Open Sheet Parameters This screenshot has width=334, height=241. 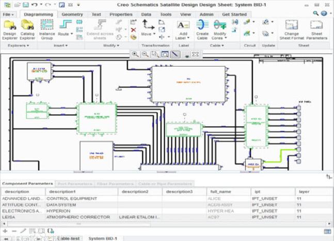(x=316, y=29)
